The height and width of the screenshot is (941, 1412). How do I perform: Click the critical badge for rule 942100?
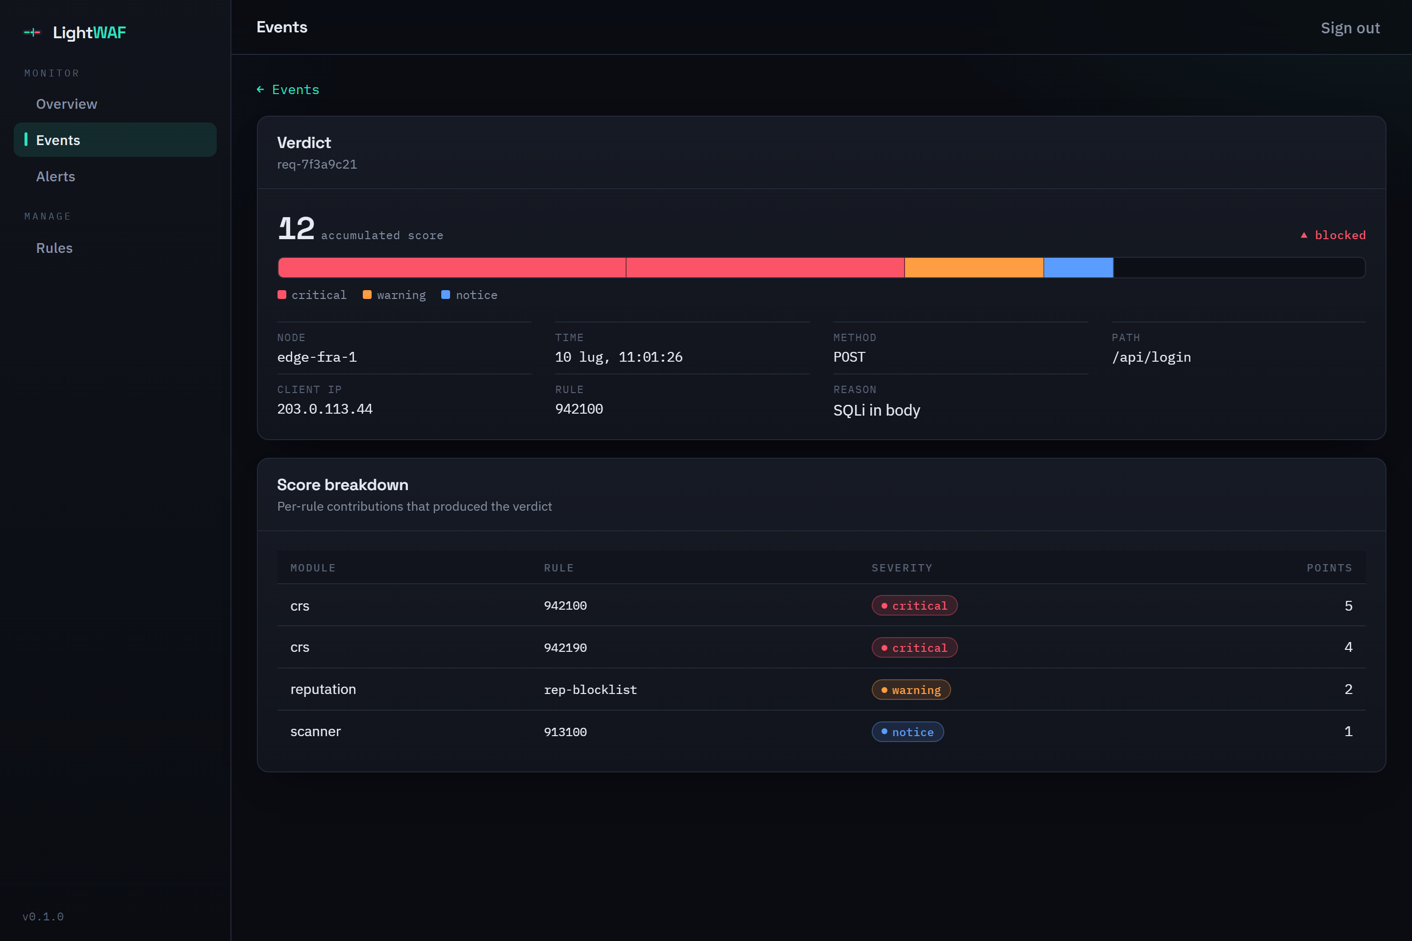coord(914,606)
